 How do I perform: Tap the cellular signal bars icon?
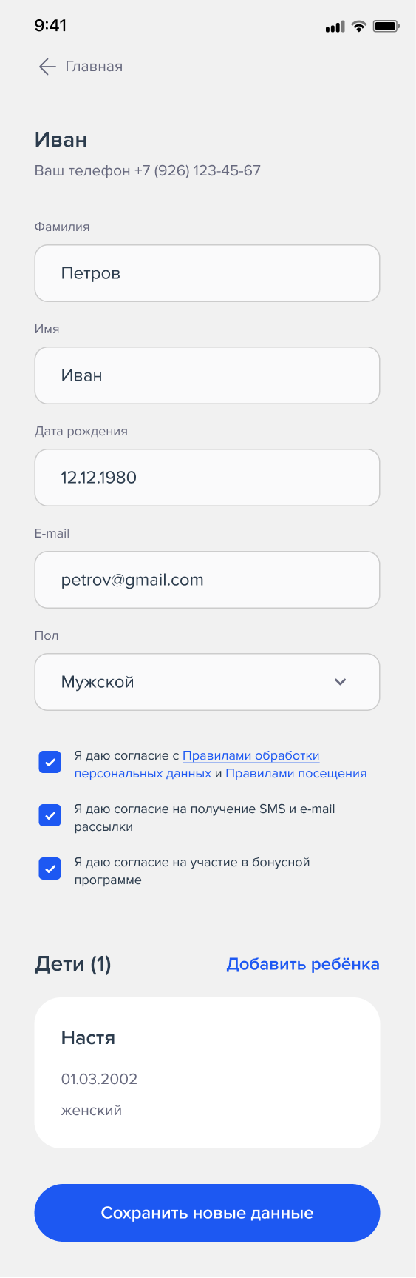335,27
